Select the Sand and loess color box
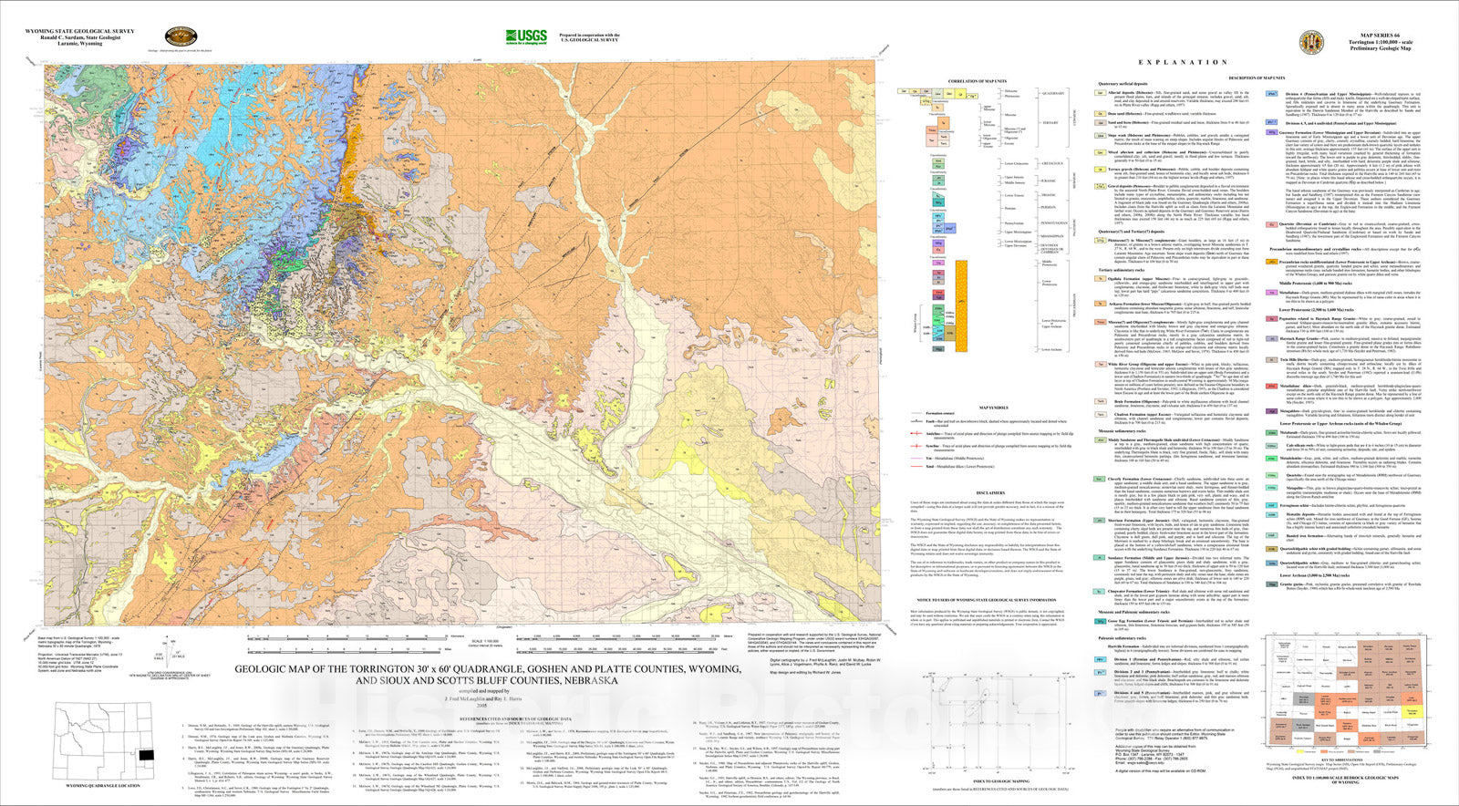The image size is (1459, 806). pos(1101,121)
